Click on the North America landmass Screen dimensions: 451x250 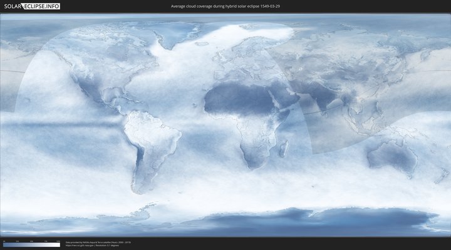pos(94,69)
